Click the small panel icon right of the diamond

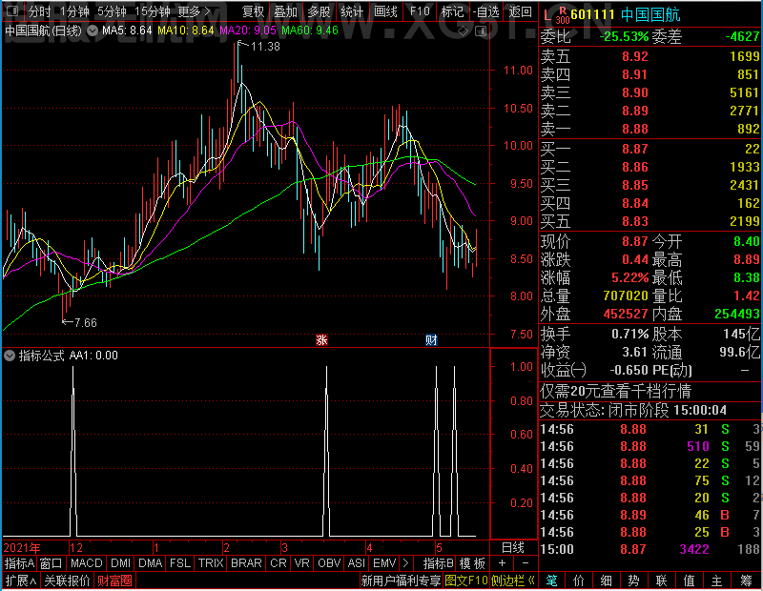pyautogui.click(x=481, y=31)
